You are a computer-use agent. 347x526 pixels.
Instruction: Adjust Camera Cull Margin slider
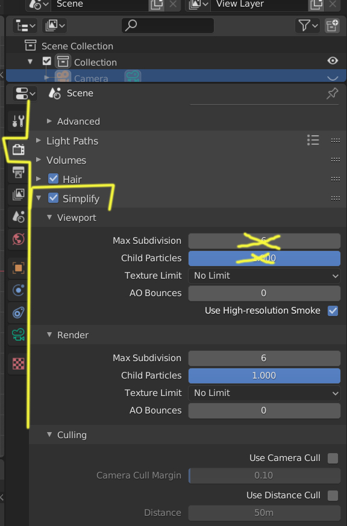click(x=264, y=475)
